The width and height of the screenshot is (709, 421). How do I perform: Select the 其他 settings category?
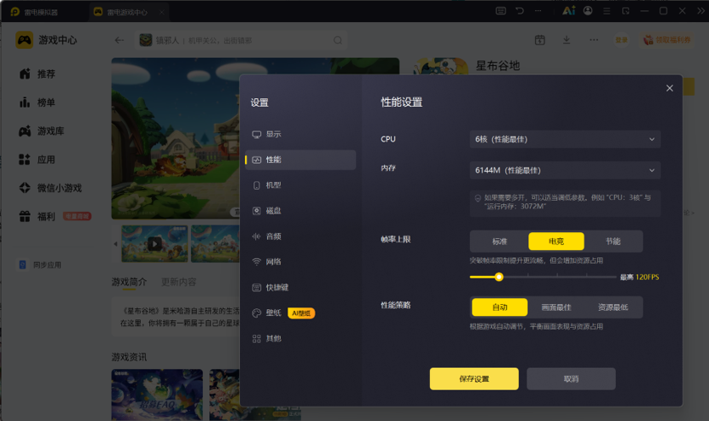[x=300, y=339]
